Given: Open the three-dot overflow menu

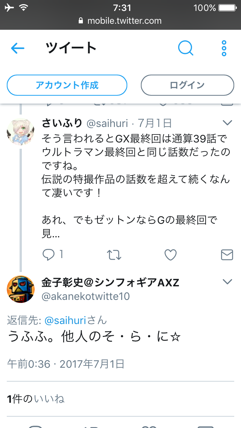Looking at the screenshot, I should [224, 48].
